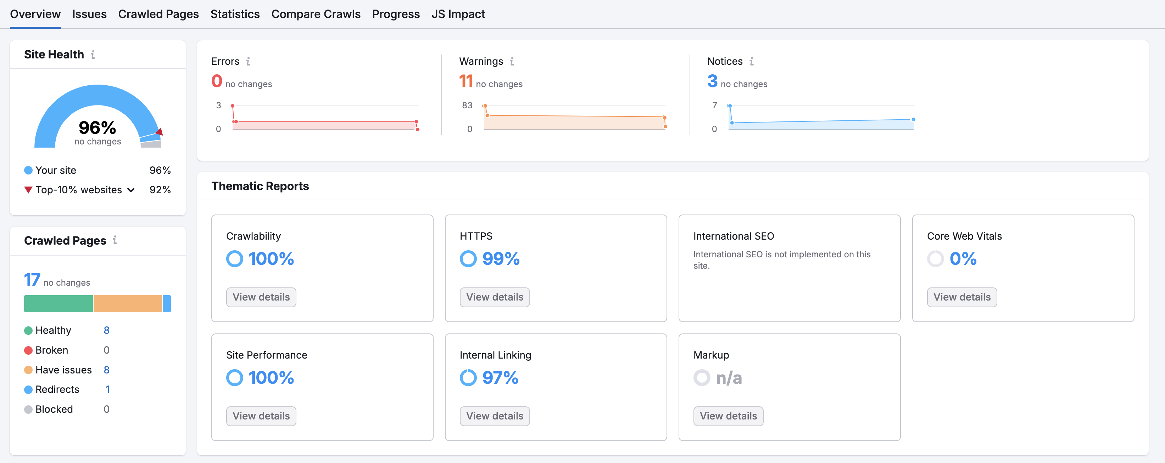Click the Crawlability progress ring icon

(x=234, y=259)
